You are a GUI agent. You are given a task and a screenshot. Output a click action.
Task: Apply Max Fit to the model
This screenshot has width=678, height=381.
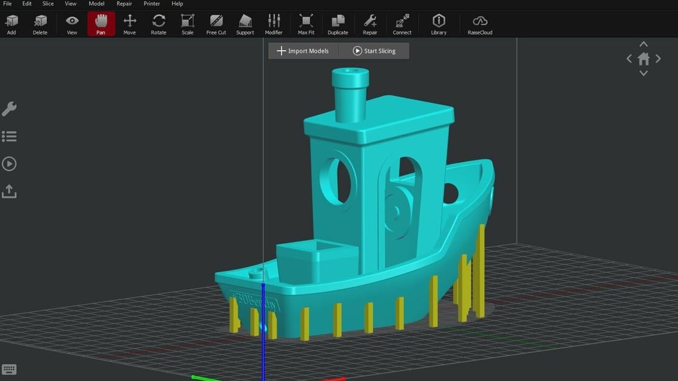(306, 24)
